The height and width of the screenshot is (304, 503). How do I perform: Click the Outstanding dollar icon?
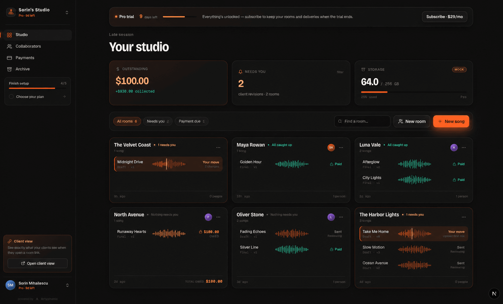click(118, 69)
